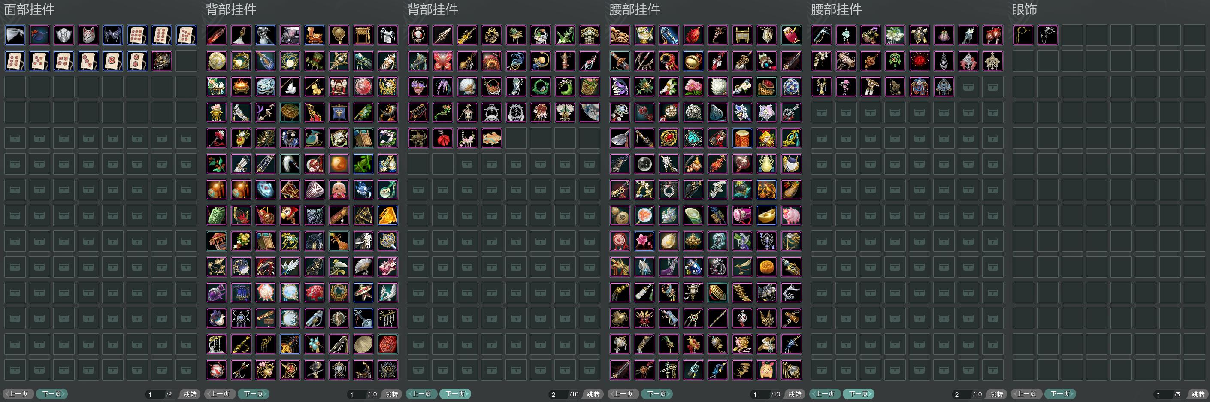
Task: Select first item in the 眼饰 panel
Action: click(1023, 35)
